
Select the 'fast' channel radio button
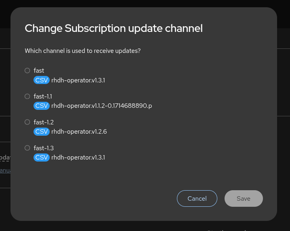point(27,71)
